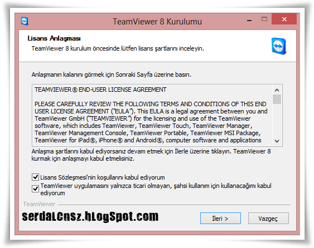Click the license text scrollbar thumb

tap(277, 99)
